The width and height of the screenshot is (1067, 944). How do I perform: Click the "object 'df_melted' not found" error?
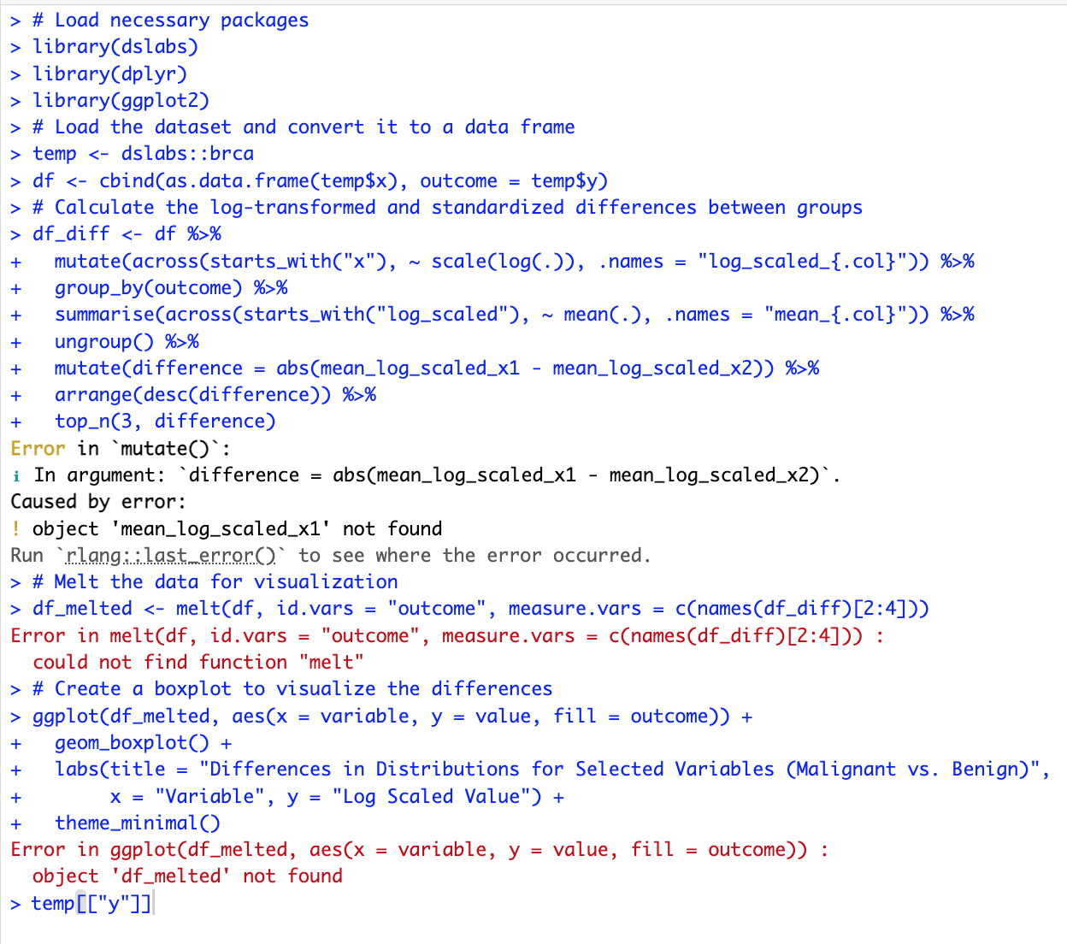(187, 876)
